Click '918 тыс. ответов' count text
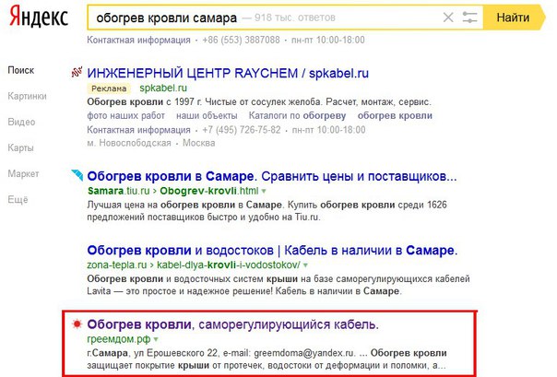The height and width of the screenshot is (377, 557). click(x=295, y=18)
